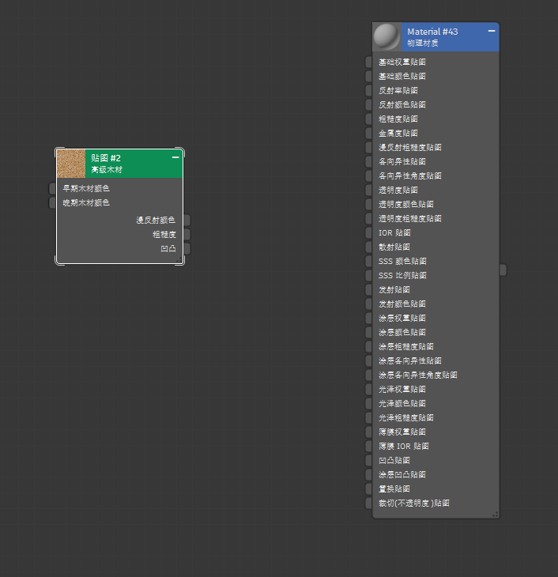Image resolution: width=558 pixels, height=577 pixels.
Task: Click the 反射颜色贴图 input socket
Action: pyautogui.click(x=368, y=104)
